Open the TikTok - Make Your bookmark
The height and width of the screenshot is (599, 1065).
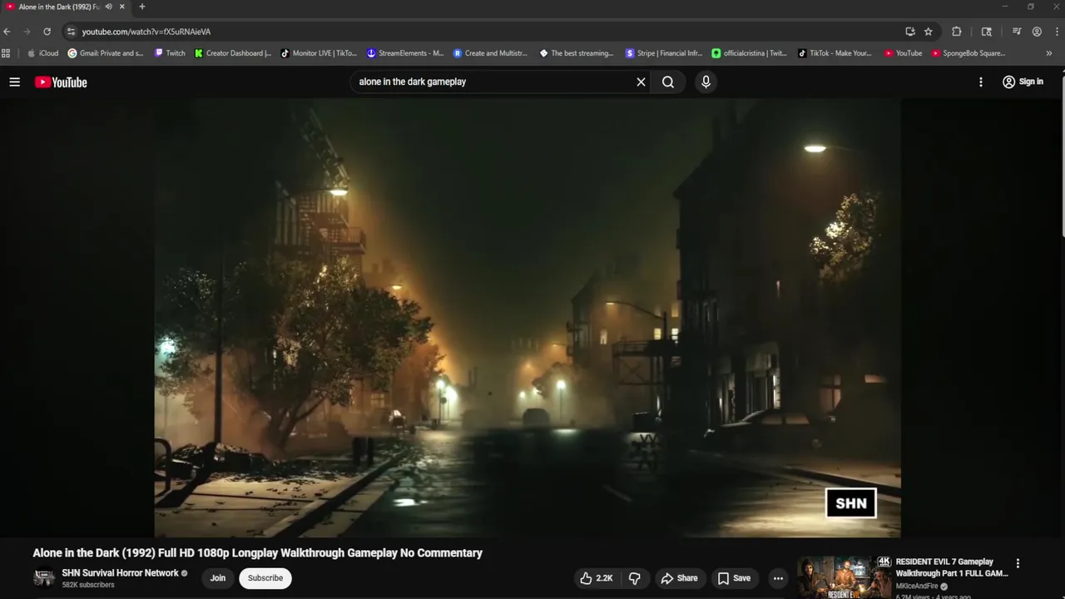pos(835,53)
